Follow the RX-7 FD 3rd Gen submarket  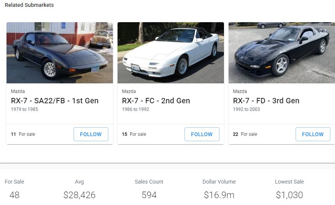pos(313,134)
